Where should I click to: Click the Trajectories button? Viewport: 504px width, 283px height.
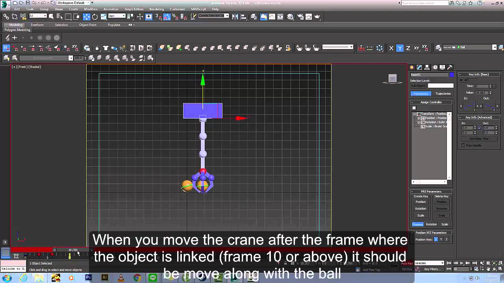[443, 94]
